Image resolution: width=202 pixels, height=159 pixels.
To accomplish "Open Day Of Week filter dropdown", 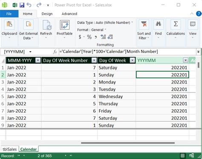I will pyautogui.click(x=133, y=60).
